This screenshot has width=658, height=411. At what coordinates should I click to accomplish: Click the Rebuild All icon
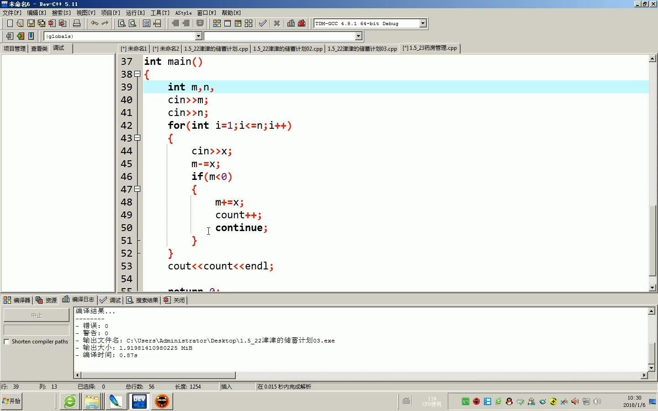pos(249,23)
